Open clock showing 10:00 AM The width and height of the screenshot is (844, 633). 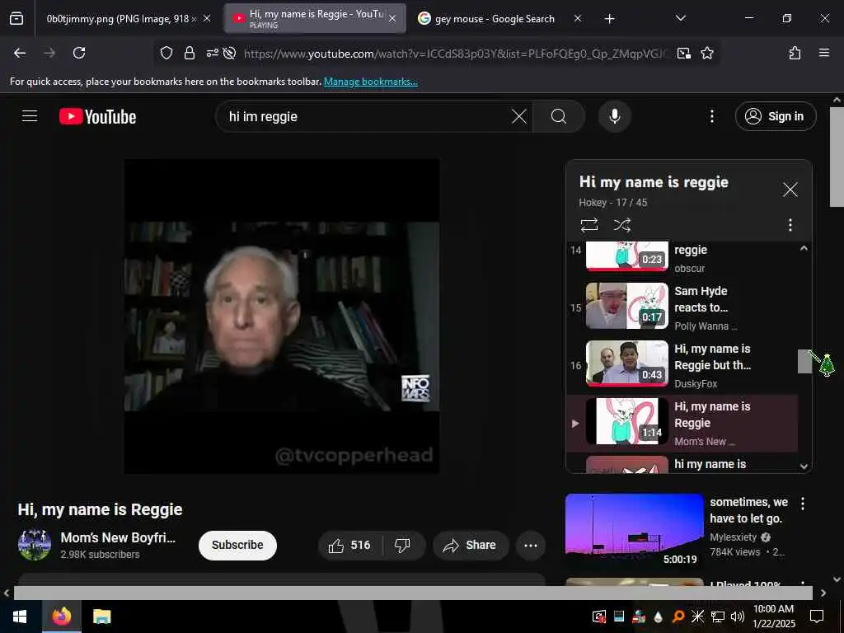[x=773, y=617]
